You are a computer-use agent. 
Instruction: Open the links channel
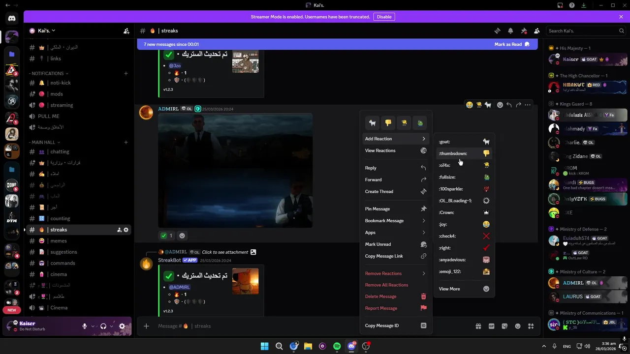[x=79, y=59]
